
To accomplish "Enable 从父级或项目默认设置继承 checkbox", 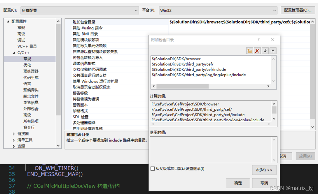I will click(153, 169).
